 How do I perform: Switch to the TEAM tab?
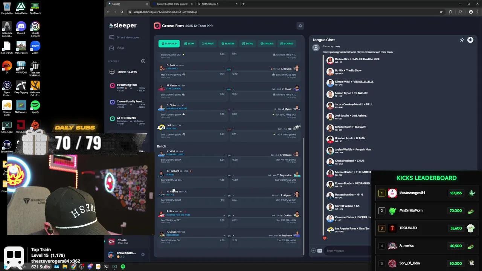tap(189, 44)
